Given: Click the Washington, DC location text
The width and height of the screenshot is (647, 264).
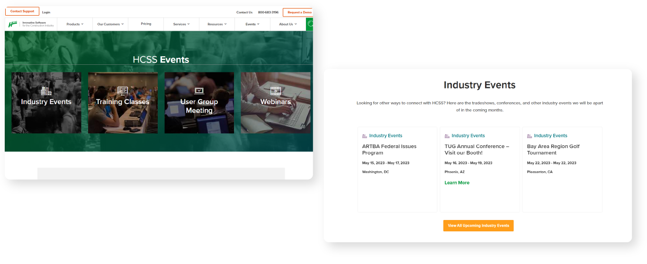Looking at the screenshot, I should click(376, 172).
